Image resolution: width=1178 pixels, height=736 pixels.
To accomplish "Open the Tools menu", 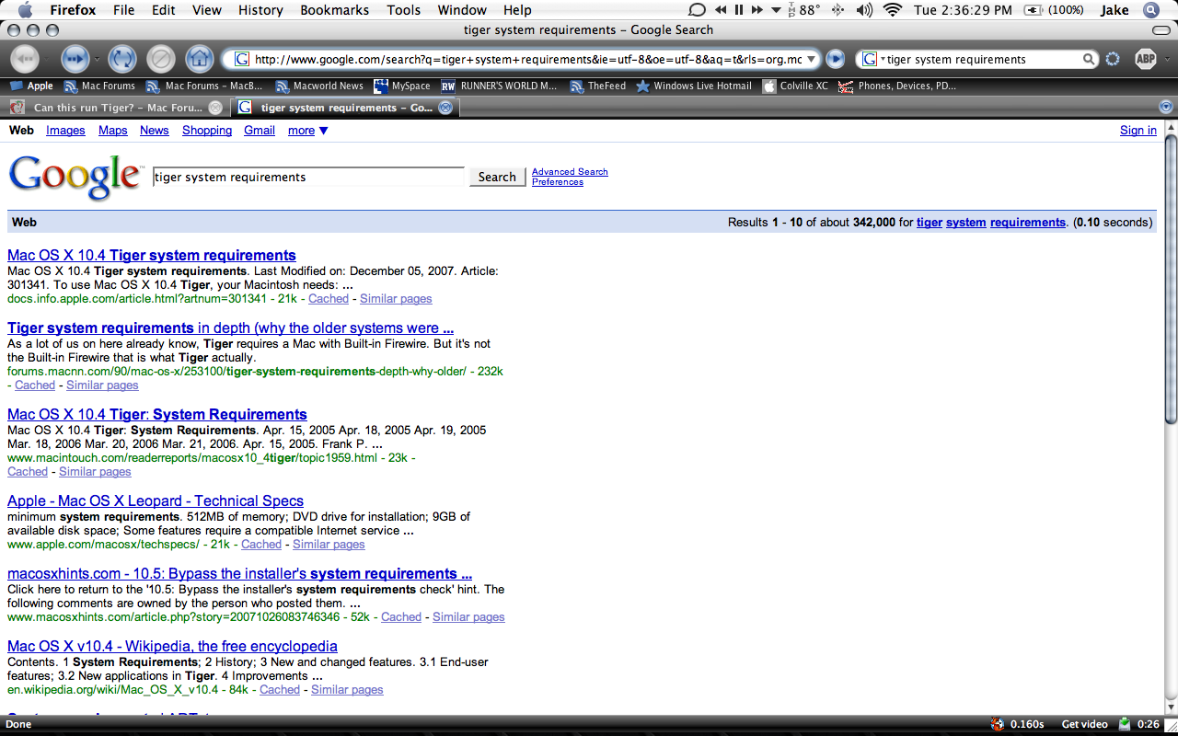I will pyautogui.click(x=404, y=10).
